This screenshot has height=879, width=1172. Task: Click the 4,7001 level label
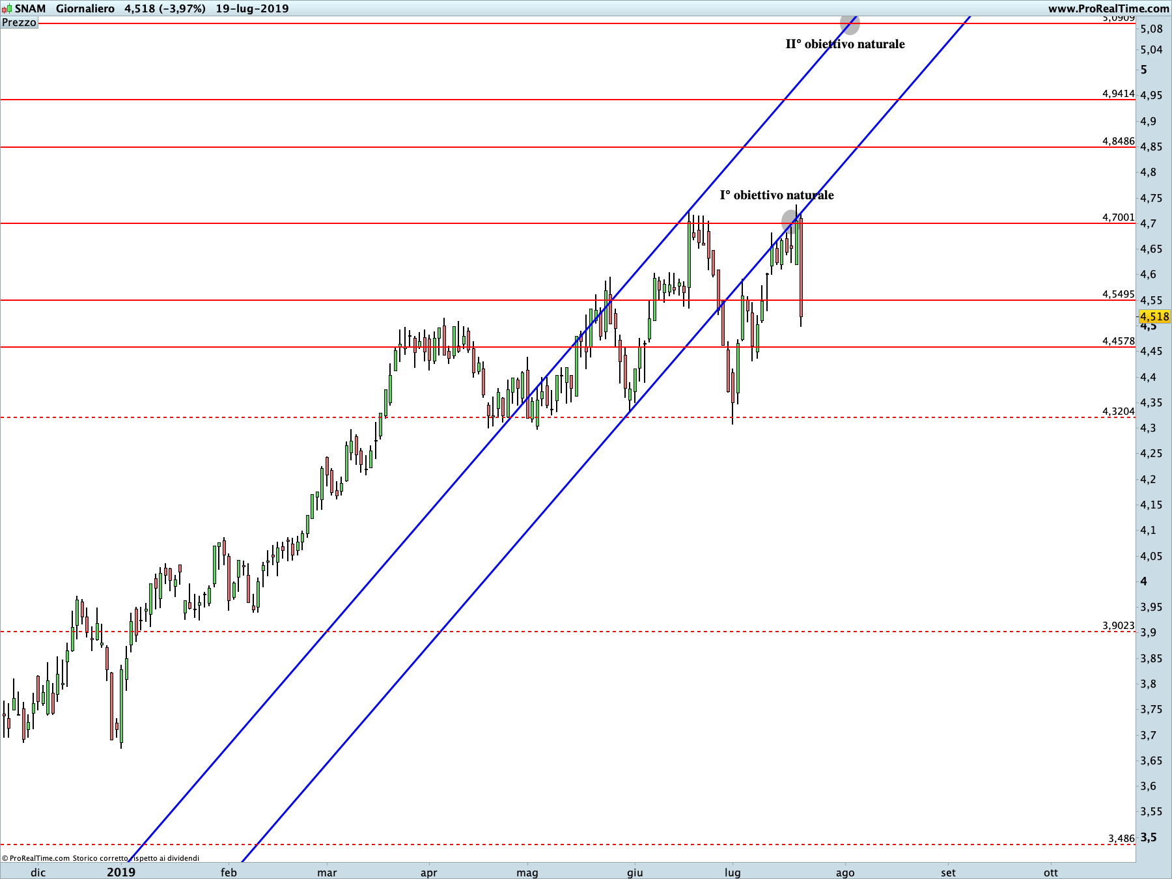[x=1118, y=217]
